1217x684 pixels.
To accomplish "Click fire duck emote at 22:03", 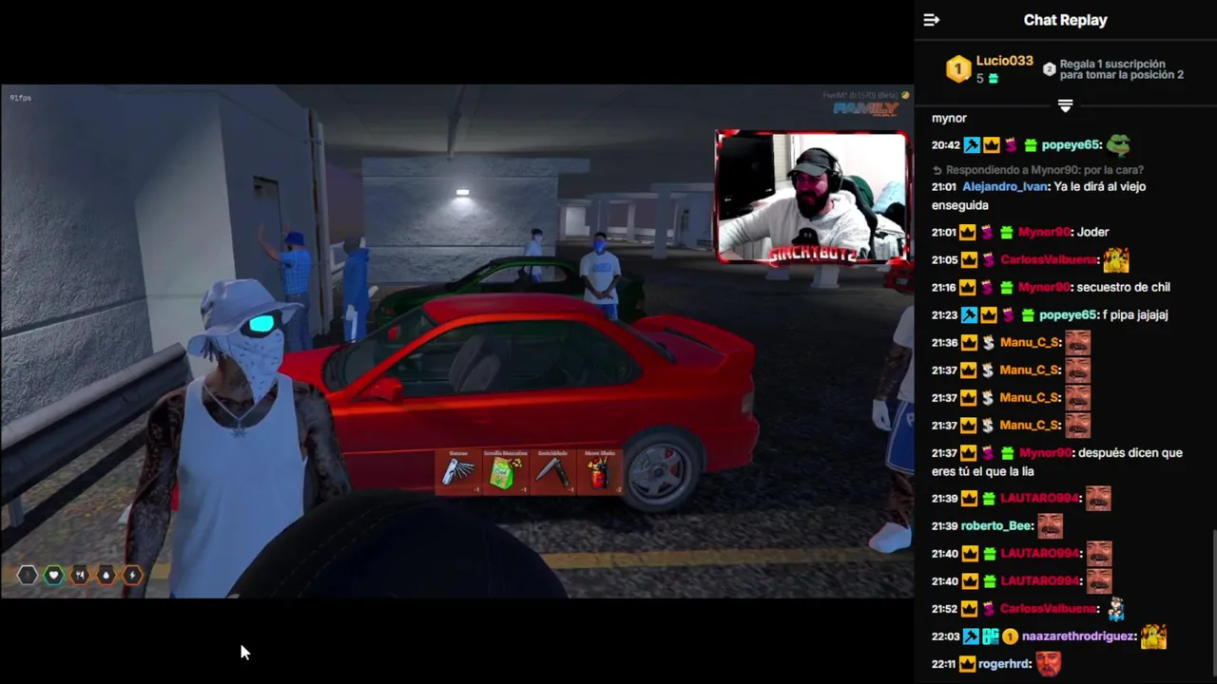I will pyautogui.click(x=1153, y=636).
